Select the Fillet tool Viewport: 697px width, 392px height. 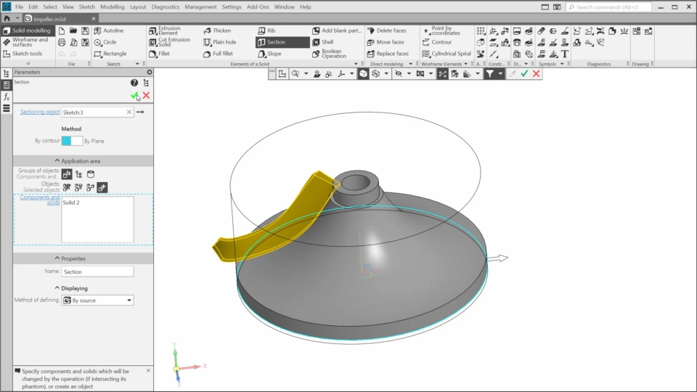tap(159, 54)
